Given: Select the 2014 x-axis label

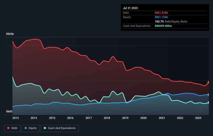Looking at the screenshot, I should pos(34,118).
